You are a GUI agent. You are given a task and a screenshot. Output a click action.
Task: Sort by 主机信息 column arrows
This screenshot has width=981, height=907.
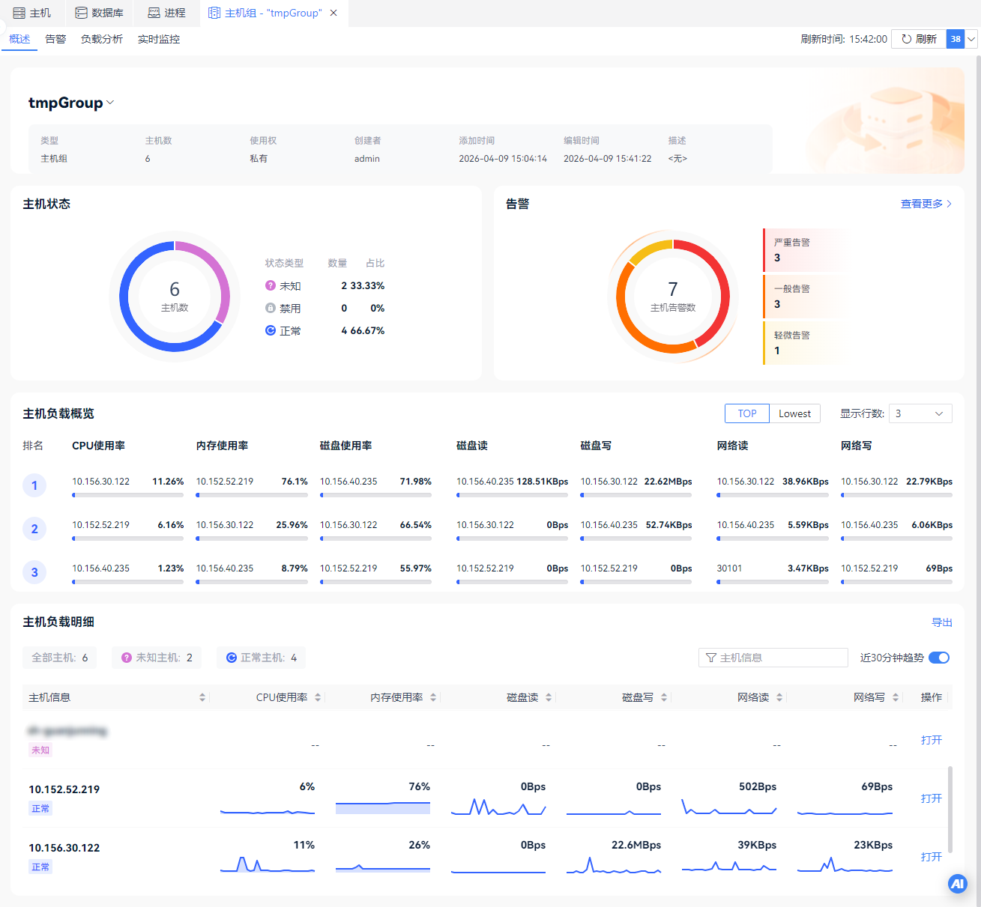click(x=202, y=697)
